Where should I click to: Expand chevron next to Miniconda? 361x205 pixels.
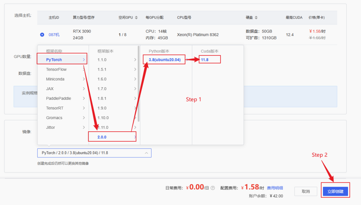(84, 79)
